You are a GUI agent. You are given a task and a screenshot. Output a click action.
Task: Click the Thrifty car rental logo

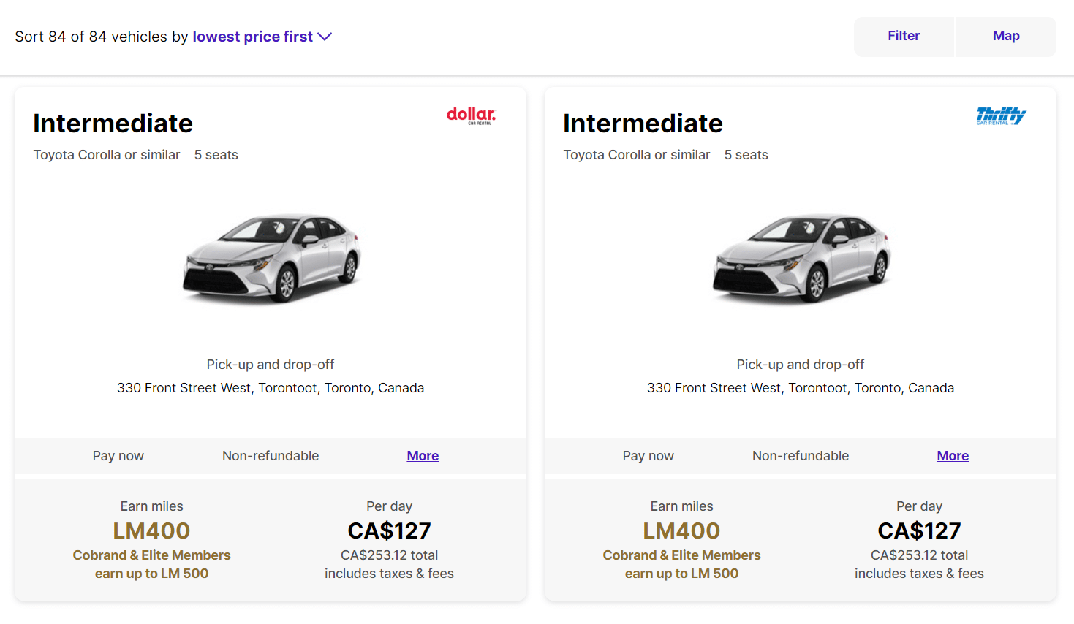(x=1001, y=115)
